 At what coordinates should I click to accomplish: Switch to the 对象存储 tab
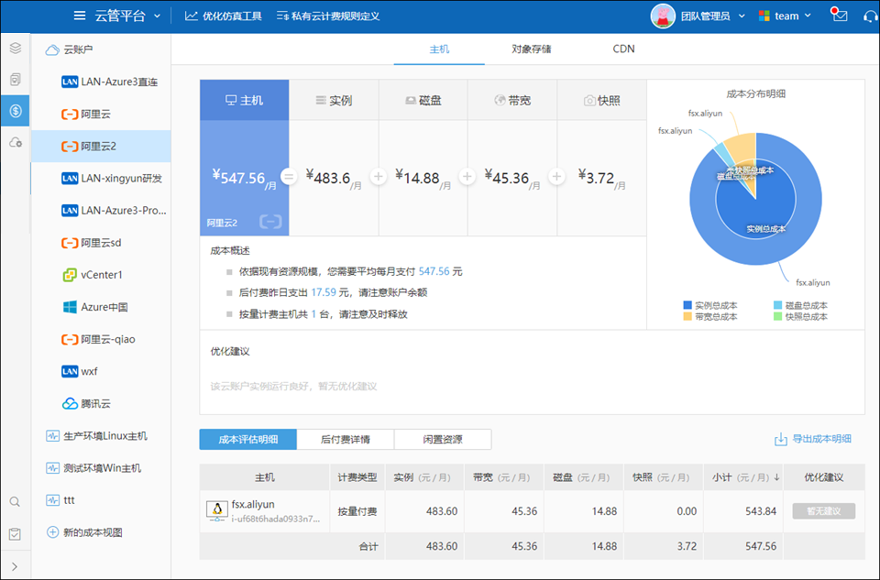pos(531,49)
